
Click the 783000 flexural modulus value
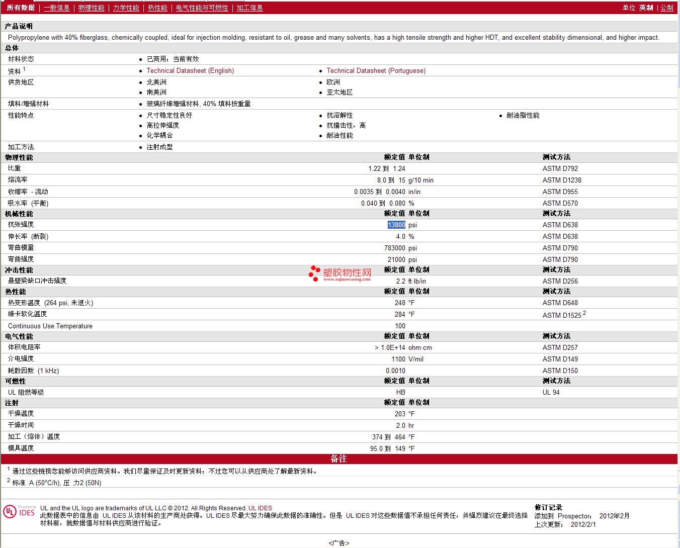pos(394,248)
